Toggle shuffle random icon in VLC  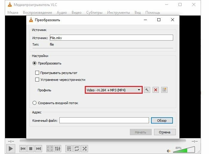click(84, 149)
